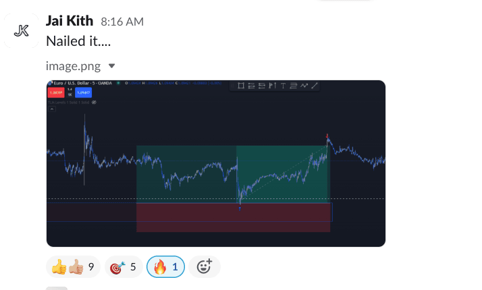The width and height of the screenshot is (482, 290).
Task: Add the dart target reaction
Action: click(123, 267)
